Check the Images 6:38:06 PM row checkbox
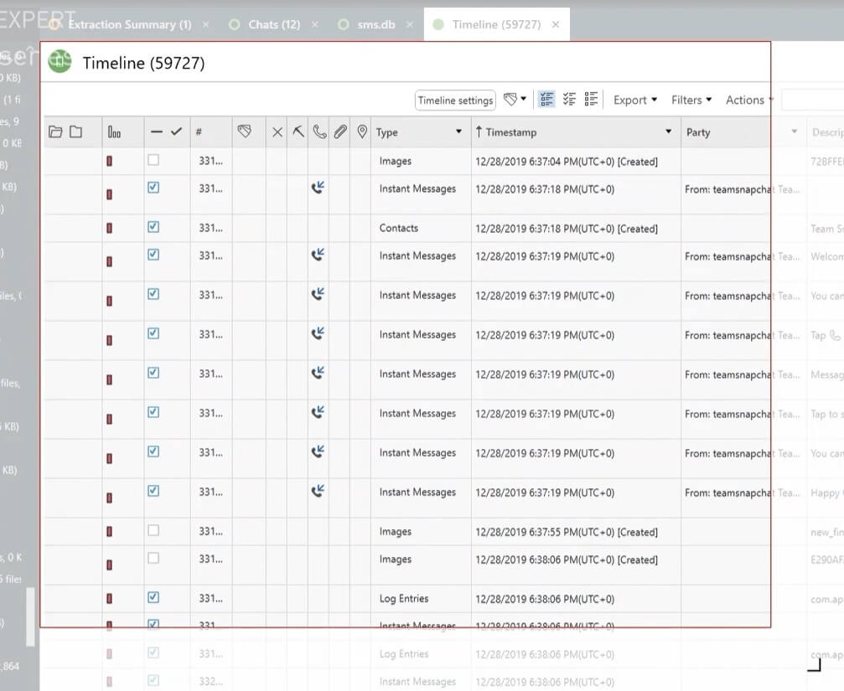This screenshot has height=691, width=844. (x=153, y=558)
